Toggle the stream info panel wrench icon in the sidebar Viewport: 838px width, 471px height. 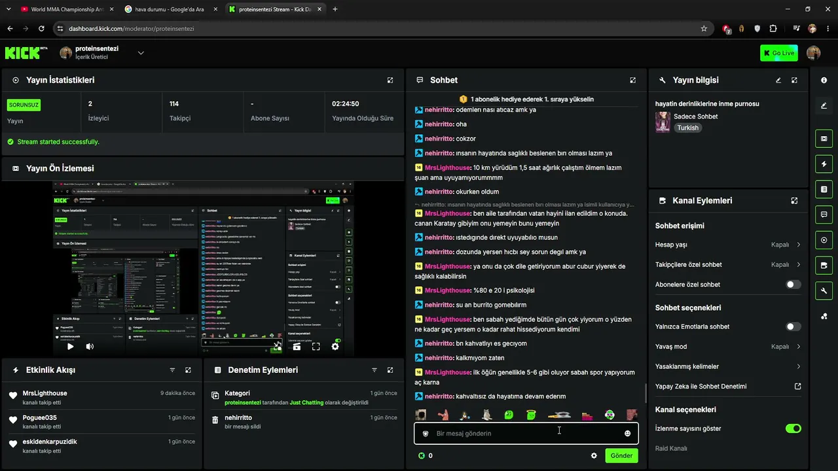(x=824, y=290)
